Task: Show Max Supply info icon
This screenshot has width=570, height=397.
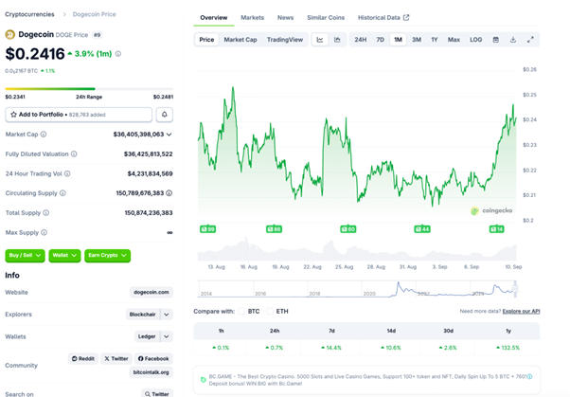Action: point(44,232)
